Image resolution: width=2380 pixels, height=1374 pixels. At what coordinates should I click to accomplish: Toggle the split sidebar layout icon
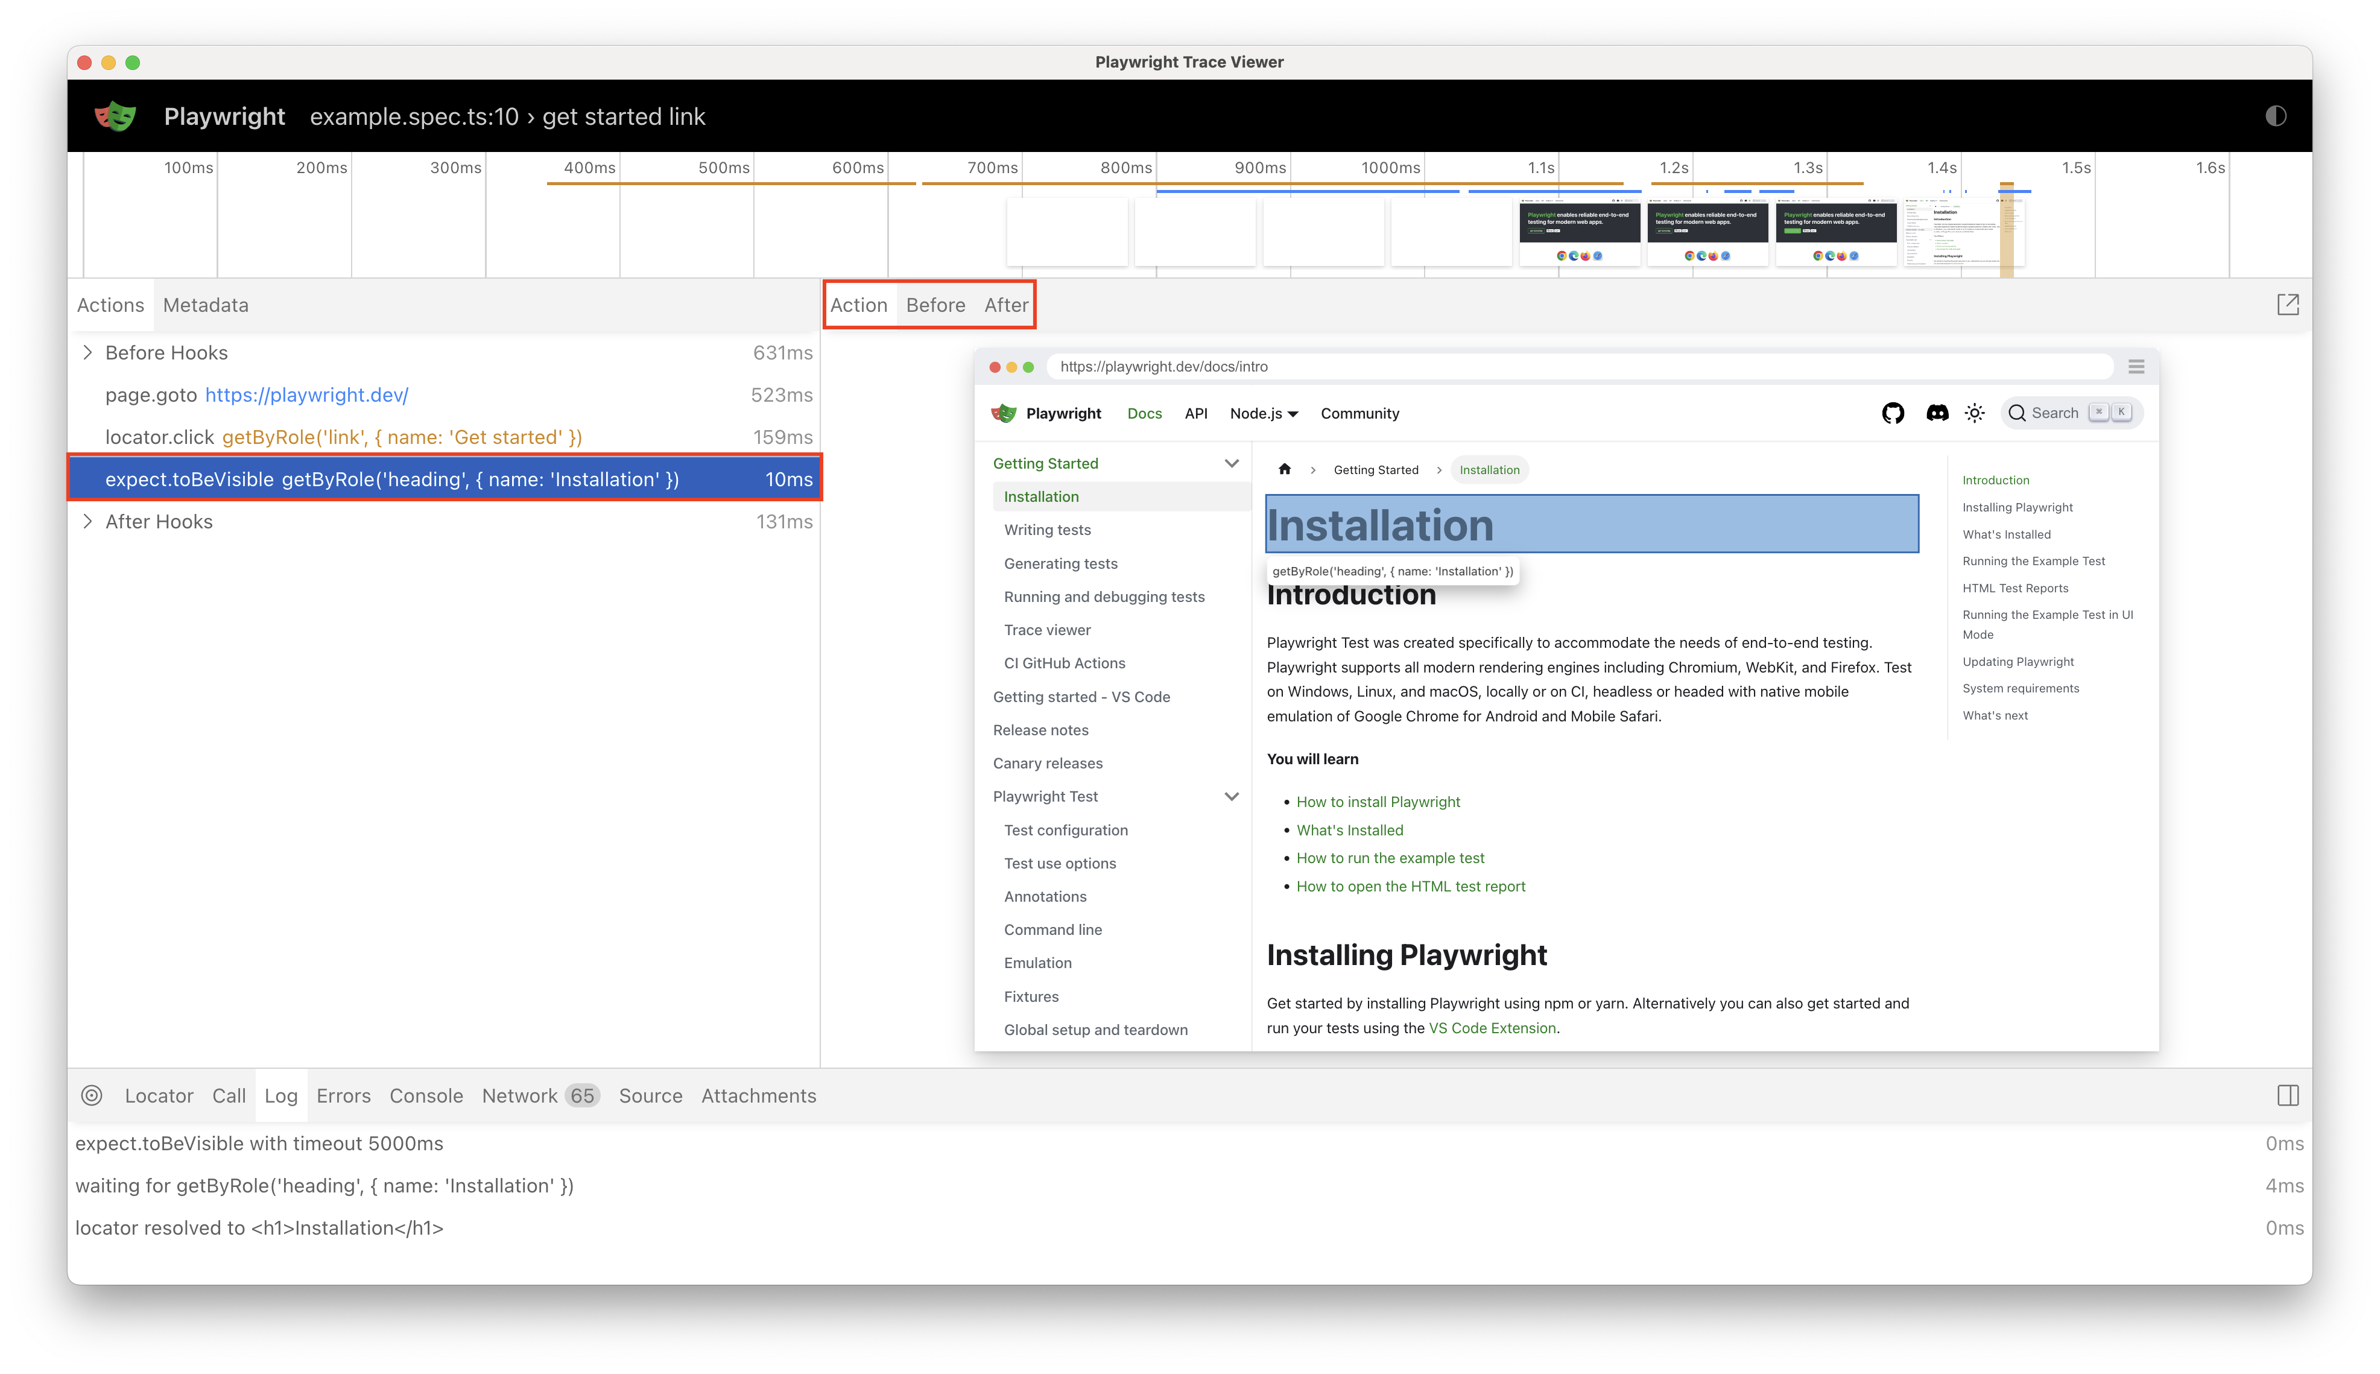tap(2288, 1095)
